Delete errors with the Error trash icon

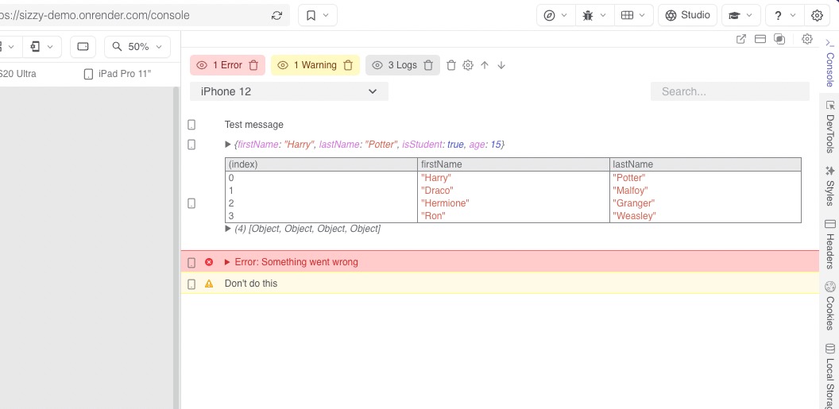[253, 65]
